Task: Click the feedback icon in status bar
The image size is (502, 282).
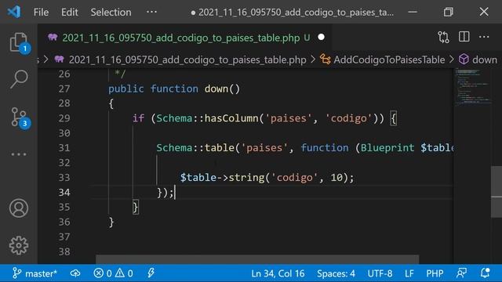Action: 461,273
